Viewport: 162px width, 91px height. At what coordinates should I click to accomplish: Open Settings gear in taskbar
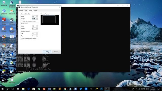pyautogui.click(x=18, y=89)
